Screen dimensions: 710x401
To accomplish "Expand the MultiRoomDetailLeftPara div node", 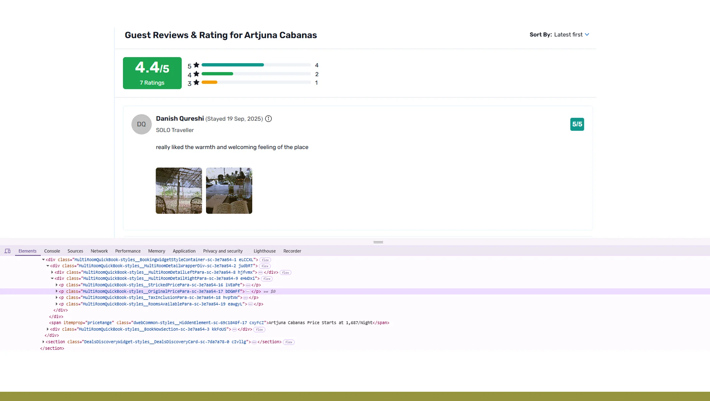I will (x=52, y=272).
